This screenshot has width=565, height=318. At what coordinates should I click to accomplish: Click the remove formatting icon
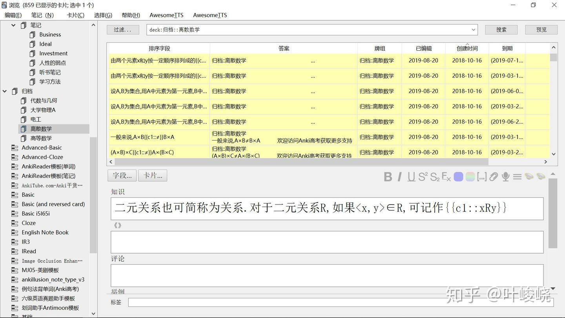446,177
